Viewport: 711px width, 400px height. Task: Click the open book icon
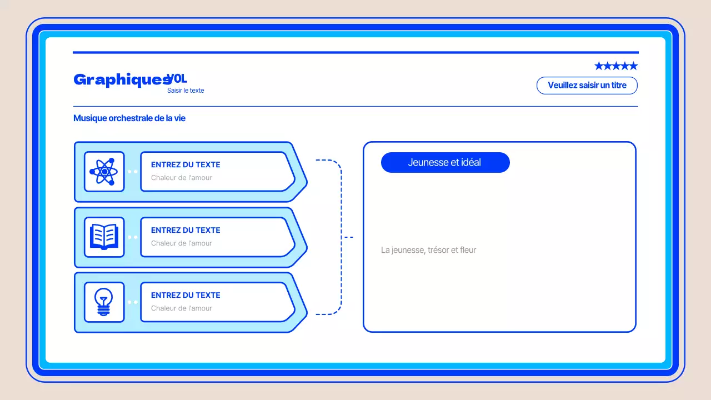103,237
